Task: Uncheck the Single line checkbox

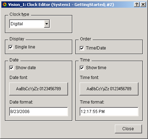Action: (x=11, y=47)
